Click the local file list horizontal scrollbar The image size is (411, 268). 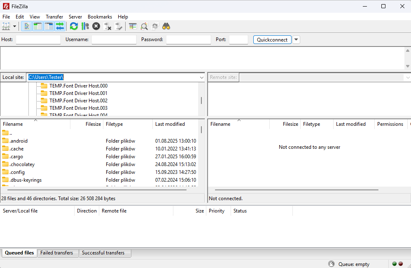point(97,190)
